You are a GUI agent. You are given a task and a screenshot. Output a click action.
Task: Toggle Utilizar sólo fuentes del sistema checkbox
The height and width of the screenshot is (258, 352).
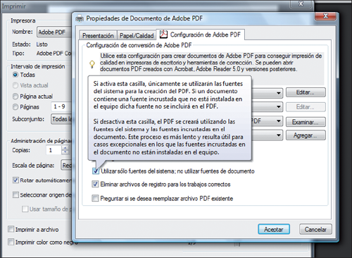click(95, 171)
